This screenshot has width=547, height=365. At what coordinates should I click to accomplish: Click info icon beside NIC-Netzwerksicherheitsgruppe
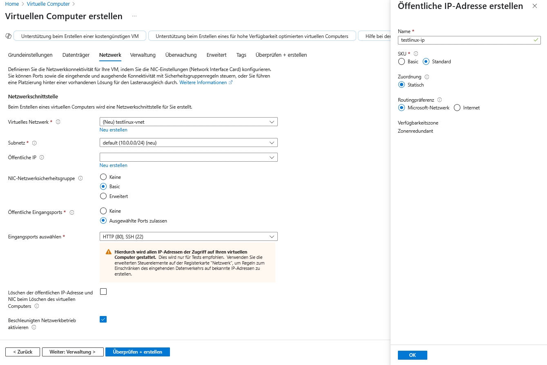(80, 178)
